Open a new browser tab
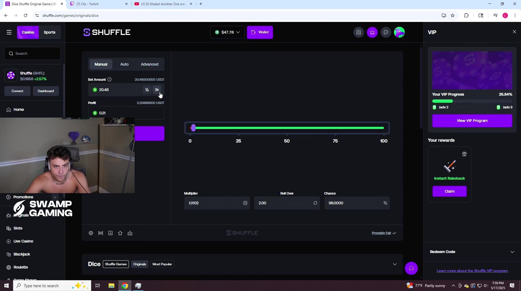The height and width of the screenshot is (291, 521). coord(201,4)
